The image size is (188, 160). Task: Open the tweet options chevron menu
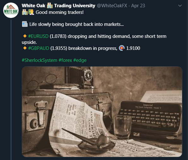(180, 6)
